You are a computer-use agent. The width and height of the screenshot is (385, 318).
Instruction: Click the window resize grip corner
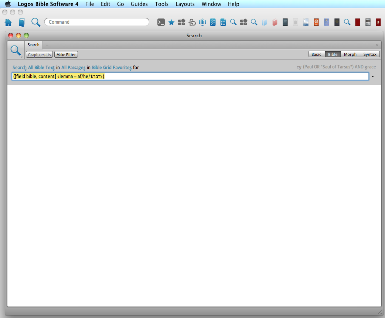pyautogui.click(x=380, y=312)
